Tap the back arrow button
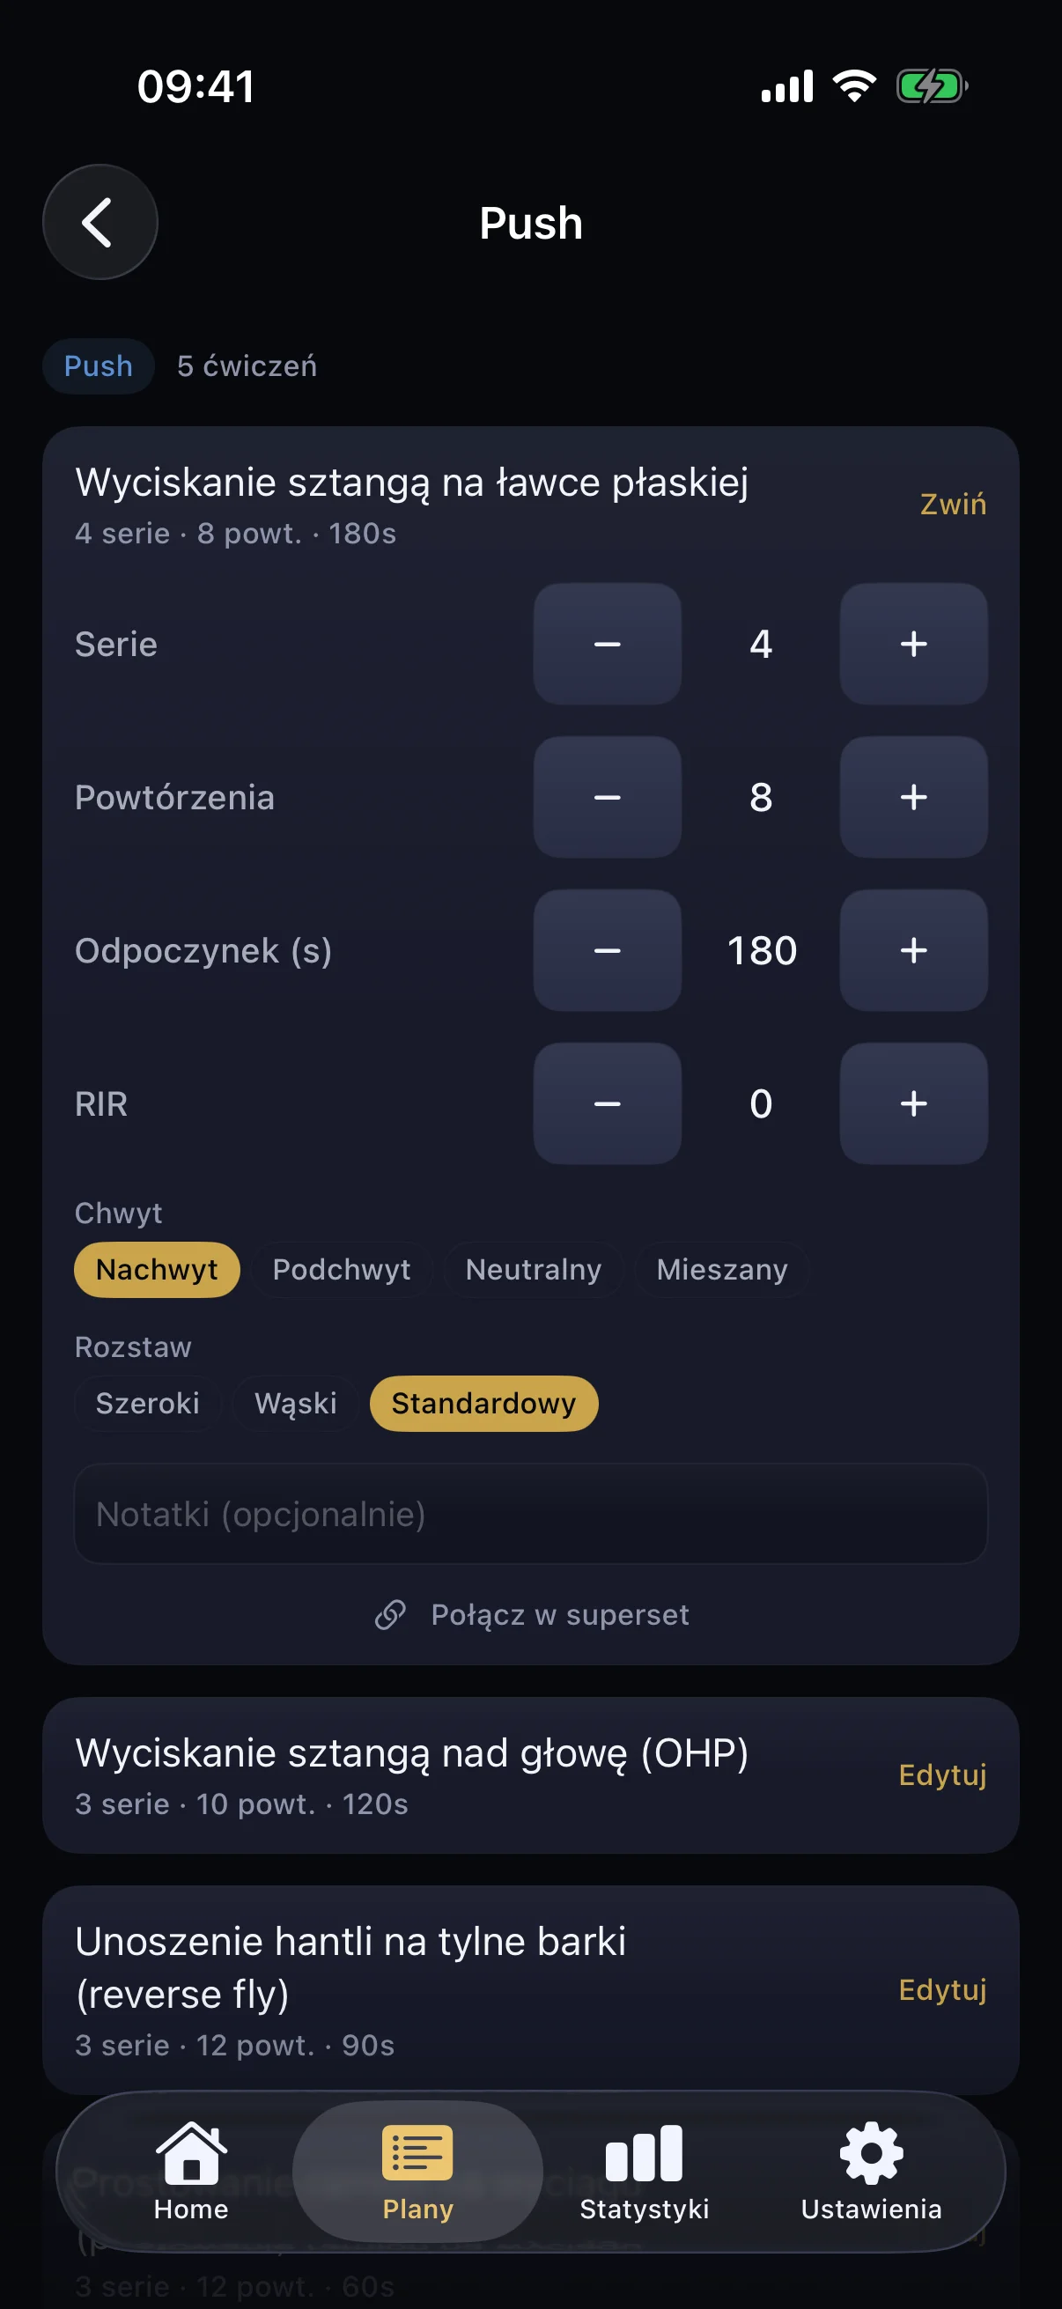 tap(100, 222)
